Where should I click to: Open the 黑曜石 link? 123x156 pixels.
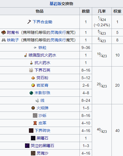click(x=42, y=138)
